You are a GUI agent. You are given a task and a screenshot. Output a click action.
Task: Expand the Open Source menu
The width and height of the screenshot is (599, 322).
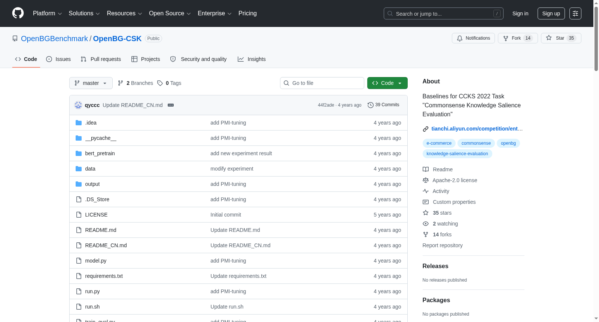click(170, 13)
